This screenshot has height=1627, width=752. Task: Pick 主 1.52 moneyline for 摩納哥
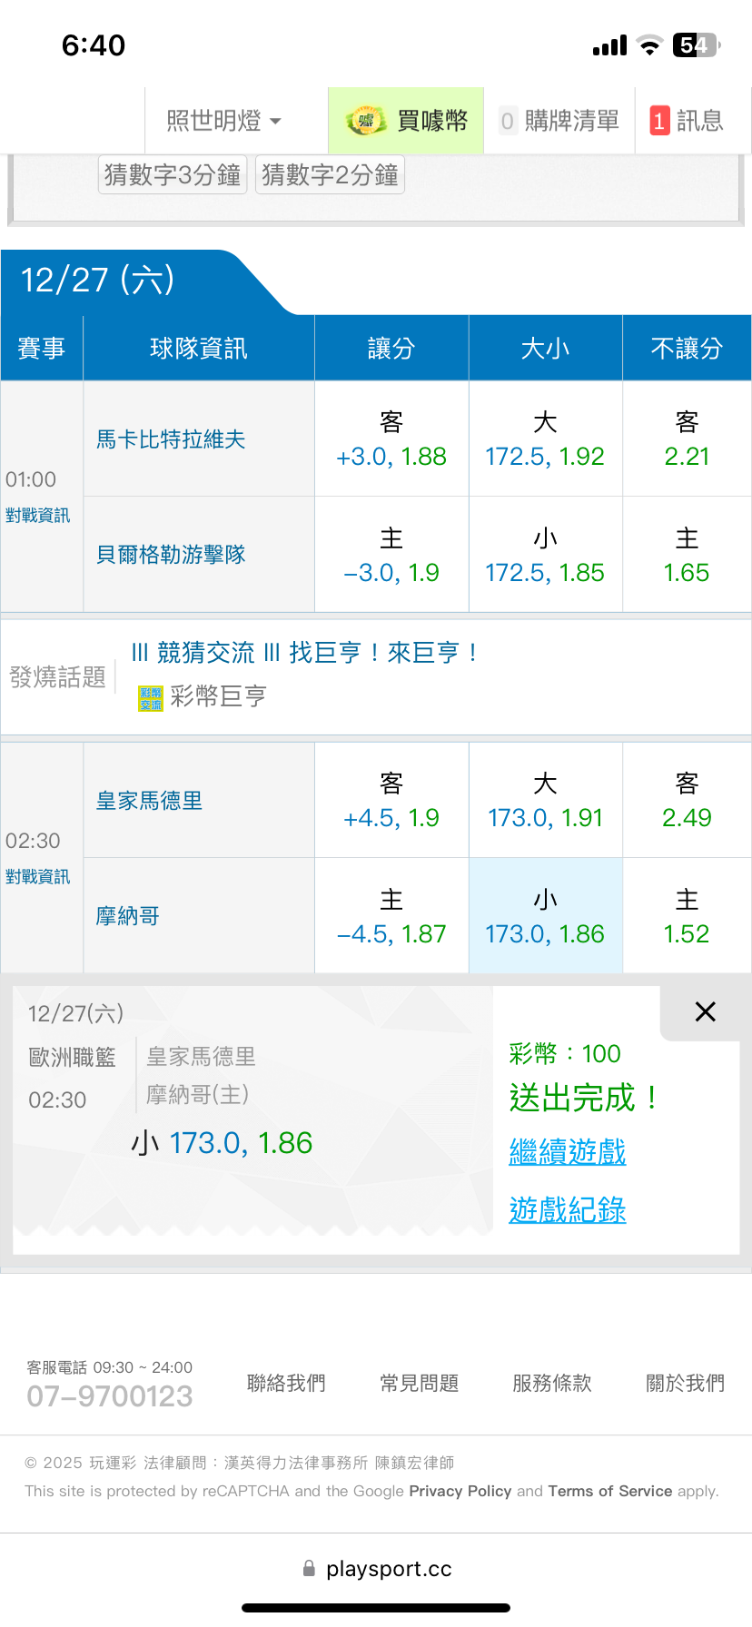click(687, 917)
